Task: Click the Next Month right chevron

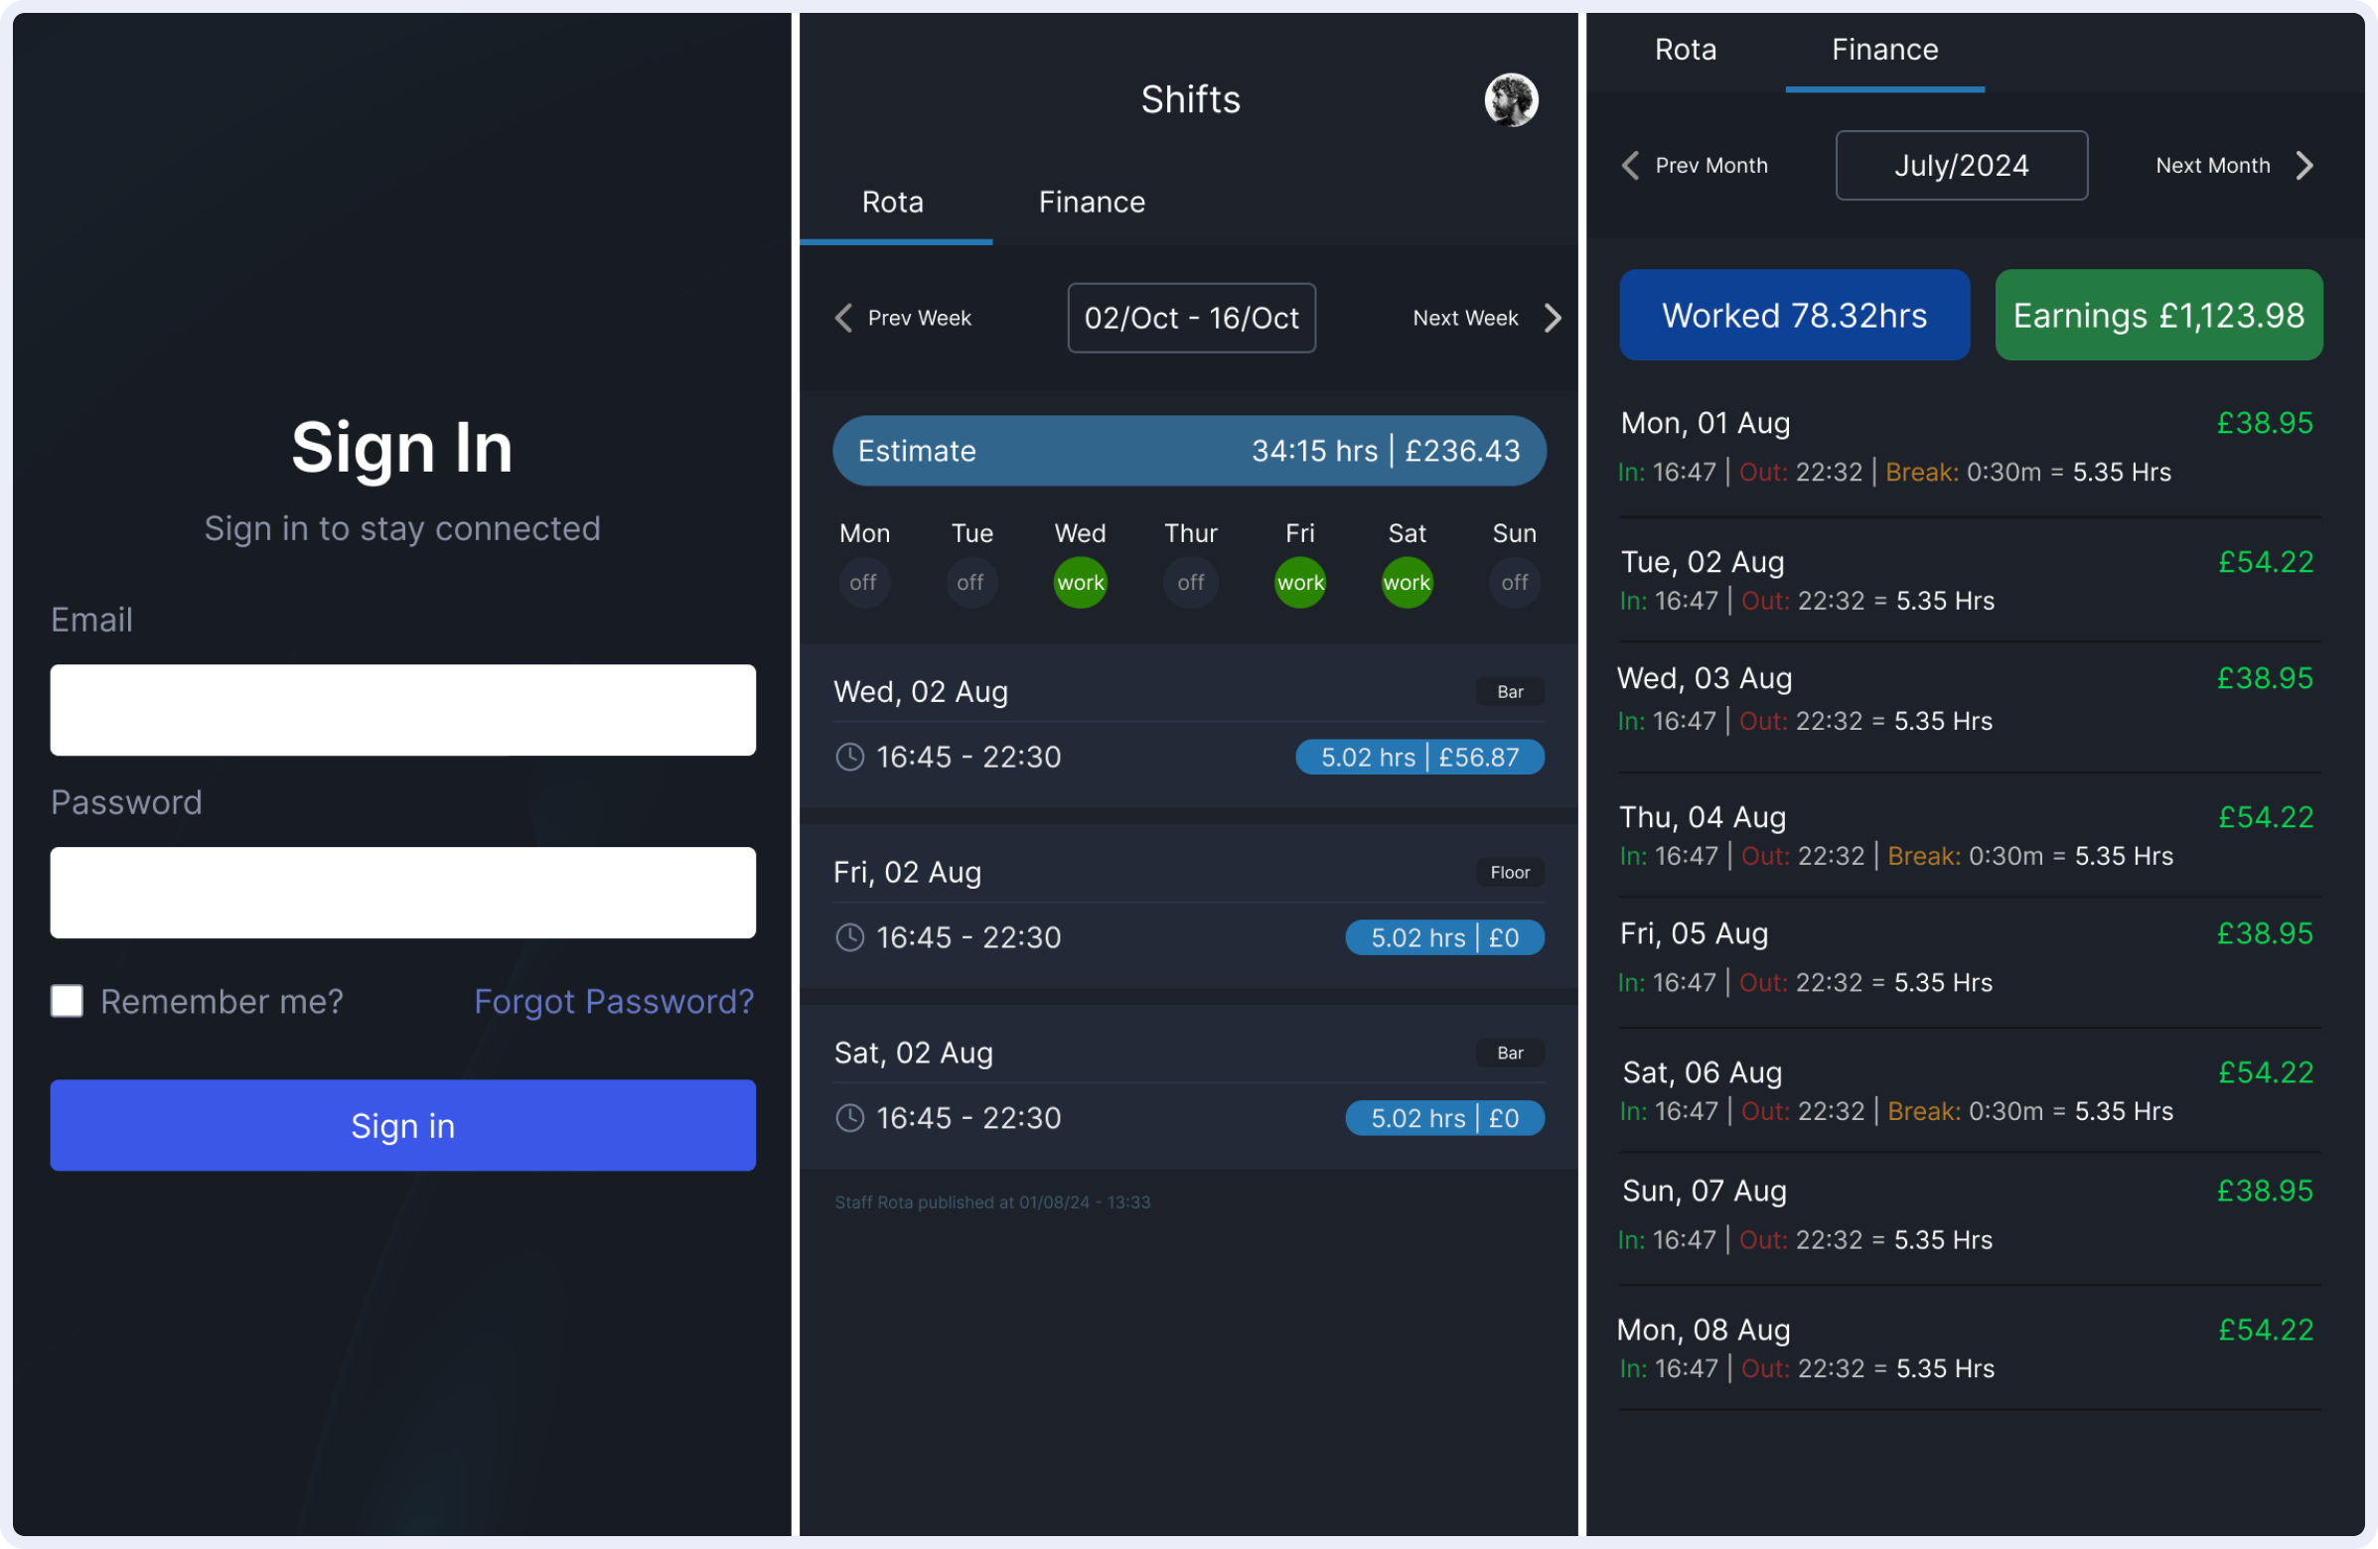Action: [2304, 165]
